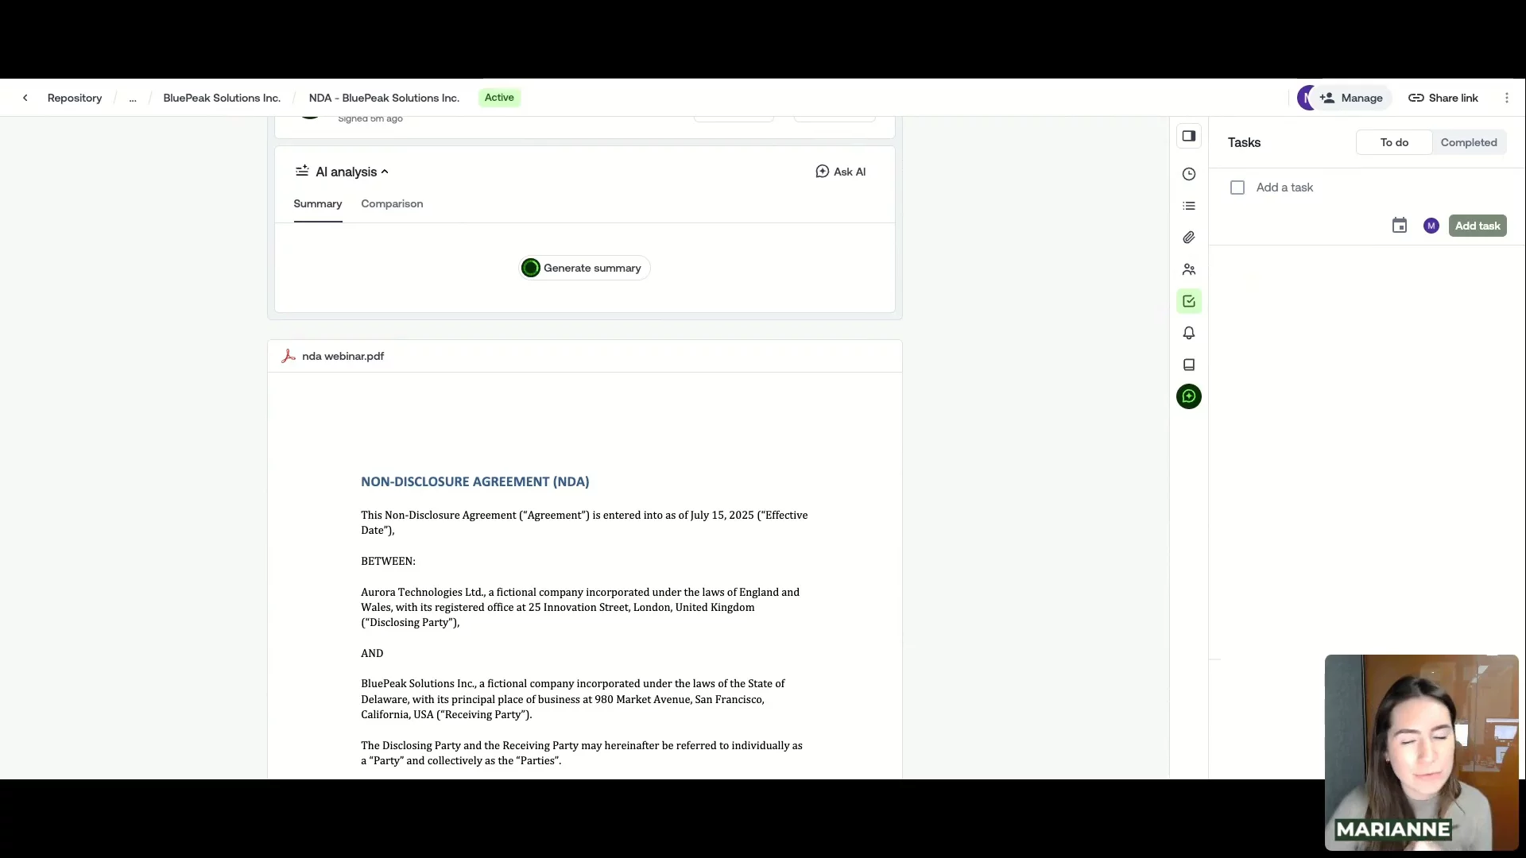Expand the breadcrumb ellipsis
Screen dimensions: 1526x858
coord(133,98)
